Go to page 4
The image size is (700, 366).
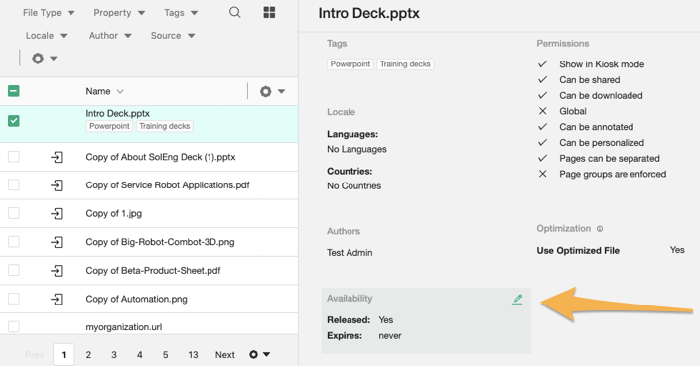[x=140, y=355]
